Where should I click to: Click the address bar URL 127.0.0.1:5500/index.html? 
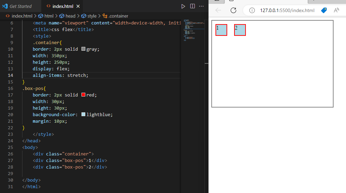tap(287, 10)
